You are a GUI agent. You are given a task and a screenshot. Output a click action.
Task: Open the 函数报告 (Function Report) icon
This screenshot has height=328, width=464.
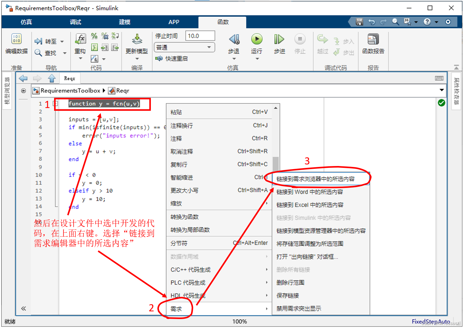(373, 39)
